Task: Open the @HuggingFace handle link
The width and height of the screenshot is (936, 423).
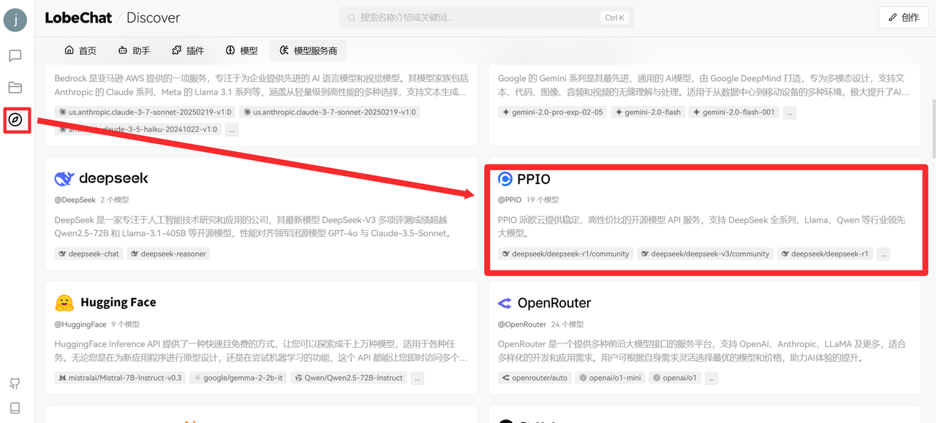Action: [80, 324]
